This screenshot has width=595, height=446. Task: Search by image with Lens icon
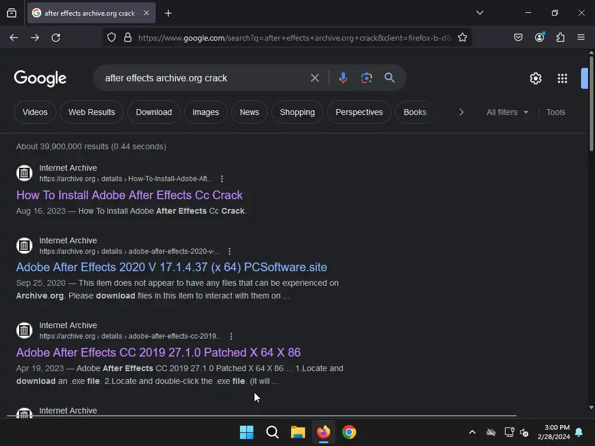[x=366, y=78]
